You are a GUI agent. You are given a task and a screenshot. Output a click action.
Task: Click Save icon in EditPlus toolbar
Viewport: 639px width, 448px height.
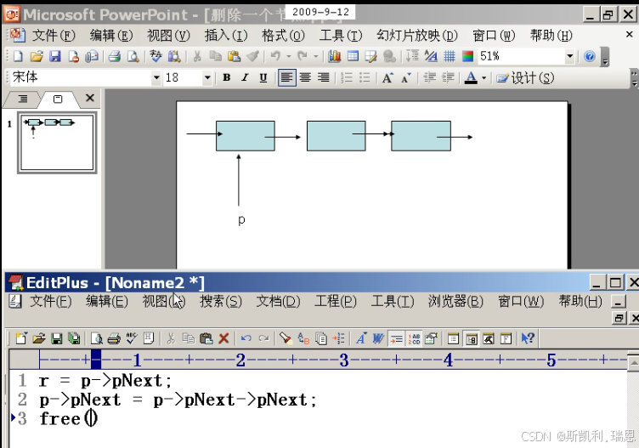56,338
